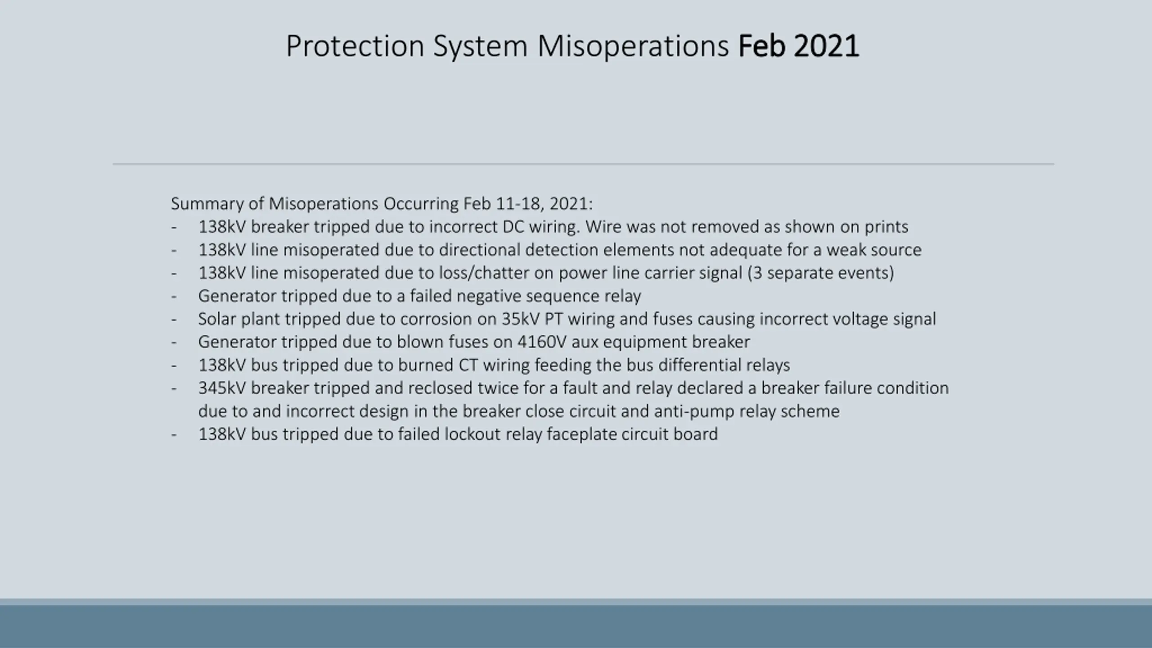1152x648 pixels.
Task: Click the power line carrier signal bullet
Action: (x=546, y=273)
